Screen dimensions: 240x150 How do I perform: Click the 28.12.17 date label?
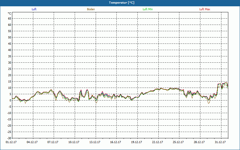tap(199, 142)
